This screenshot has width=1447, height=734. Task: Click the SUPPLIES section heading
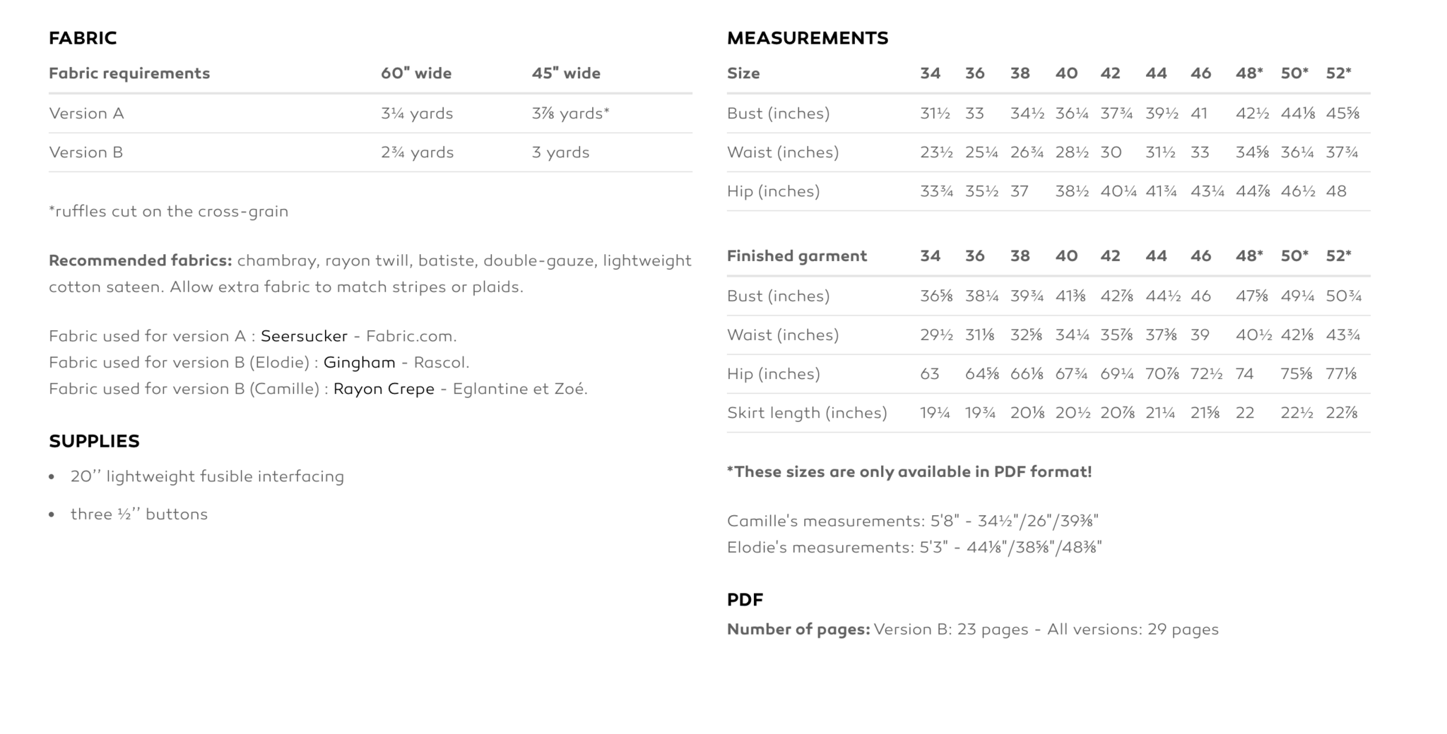pos(94,441)
